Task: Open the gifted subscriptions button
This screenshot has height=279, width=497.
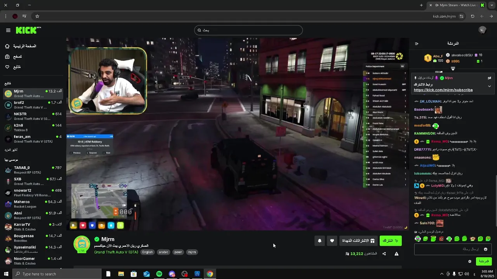Action: coord(358,241)
